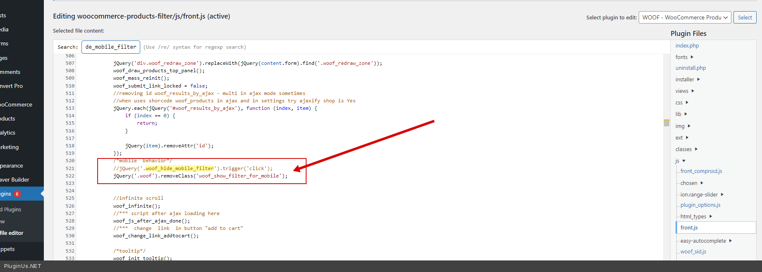Open the Appearance admin menu
The width and height of the screenshot is (762, 272).
(12, 166)
